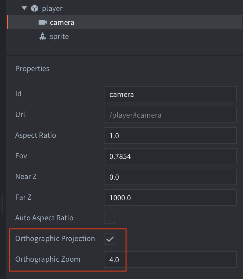Click the Orthographic Projection label
The width and height of the screenshot is (243, 279).
pyautogui.click(x=55, y=239)
